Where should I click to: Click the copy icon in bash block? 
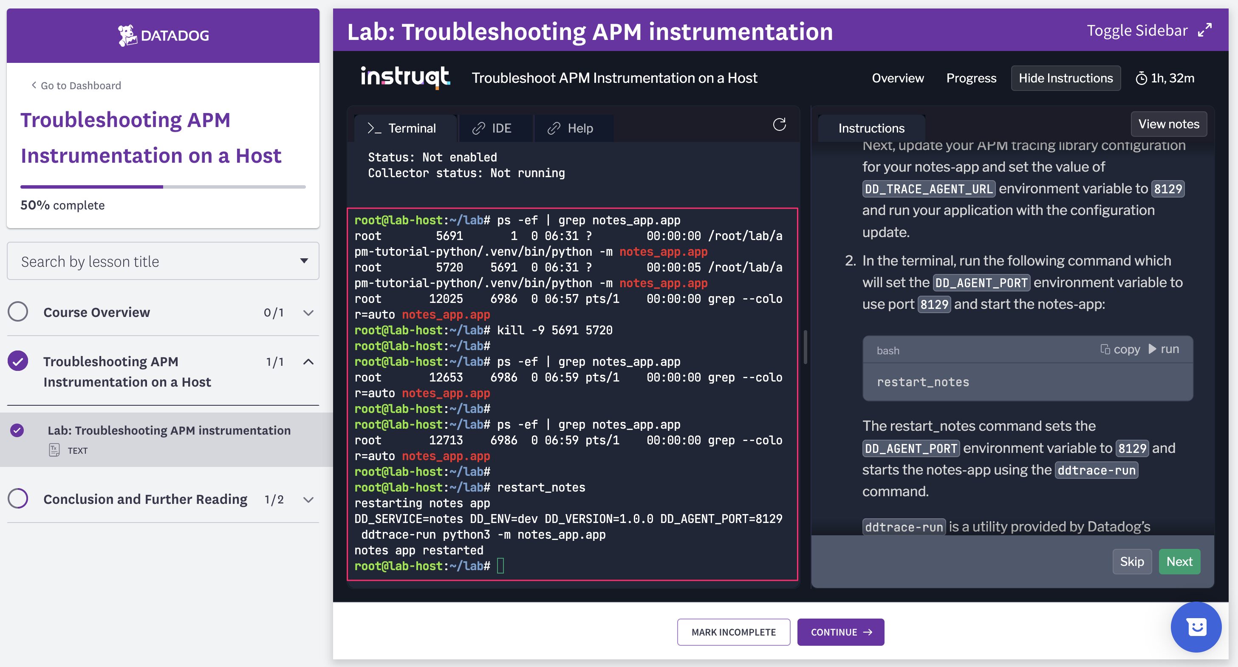(x=1105, y=349)
